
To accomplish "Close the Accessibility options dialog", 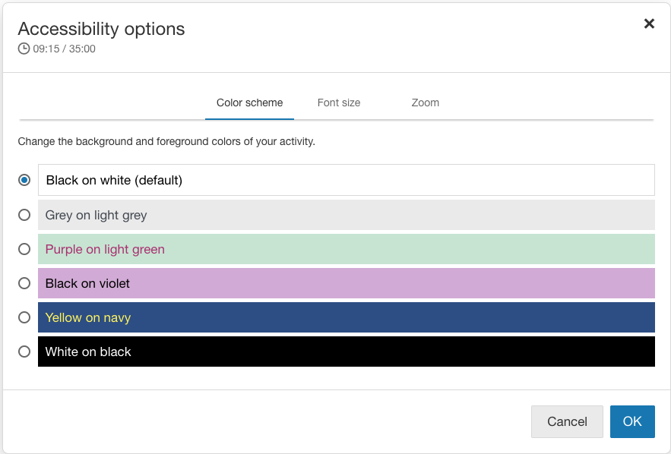I will click(649, 24).
